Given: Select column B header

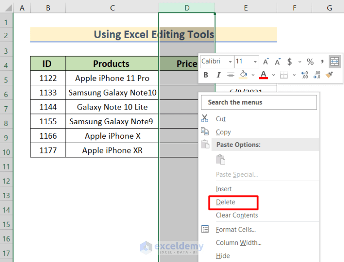Looking at the screenshot, I should point(48,8).
